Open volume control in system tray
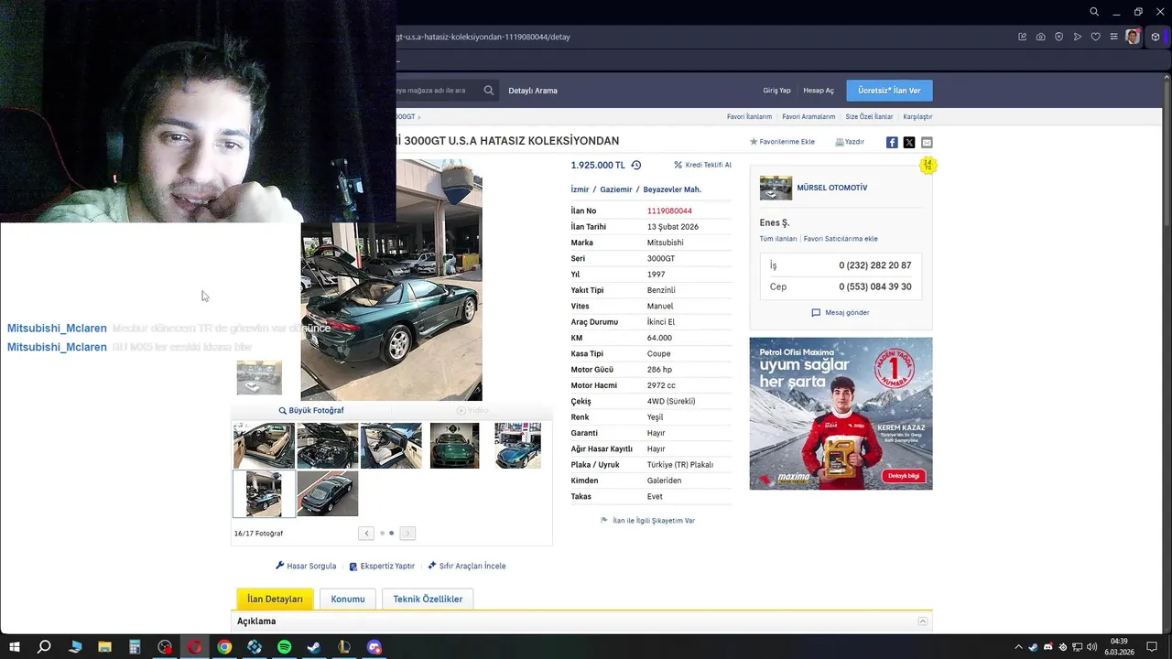Image resolution: width=1172 pixels, height=659 pixels. pyautogui.click(x=1091, y=647)
